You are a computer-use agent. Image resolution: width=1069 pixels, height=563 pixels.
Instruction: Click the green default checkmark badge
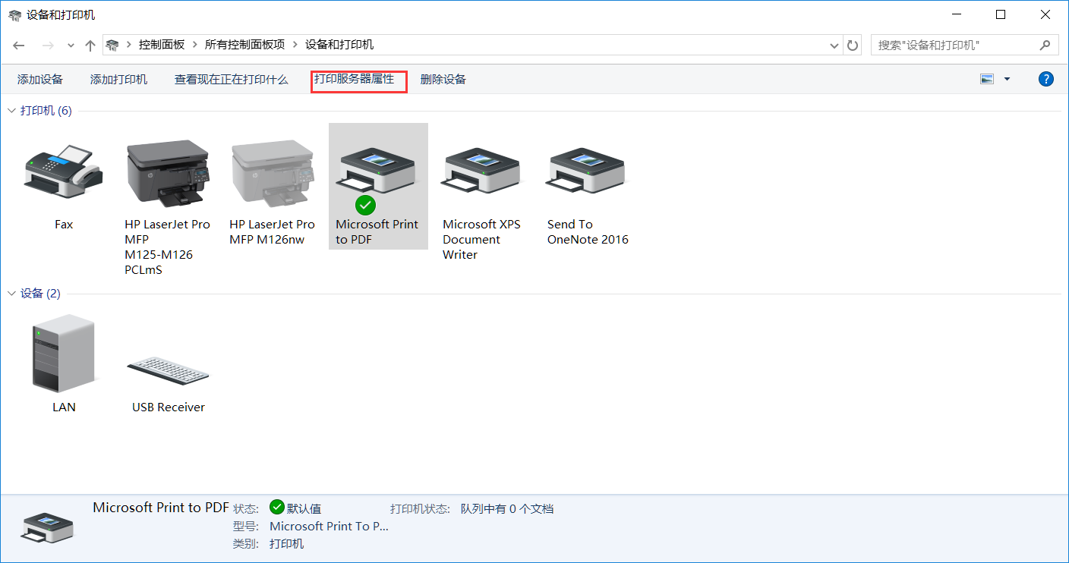(366, 205)
